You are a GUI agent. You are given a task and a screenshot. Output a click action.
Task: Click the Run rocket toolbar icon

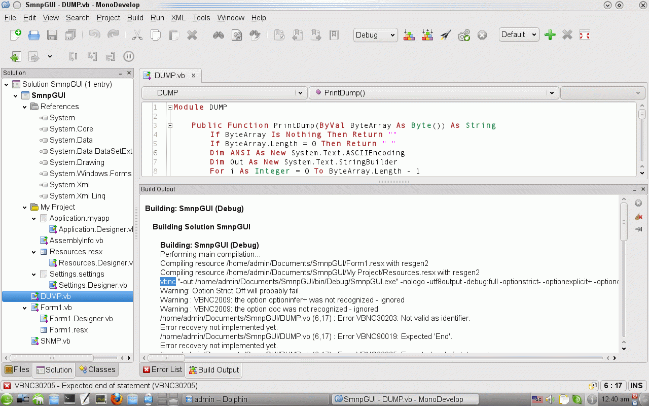tap(445, 35)
